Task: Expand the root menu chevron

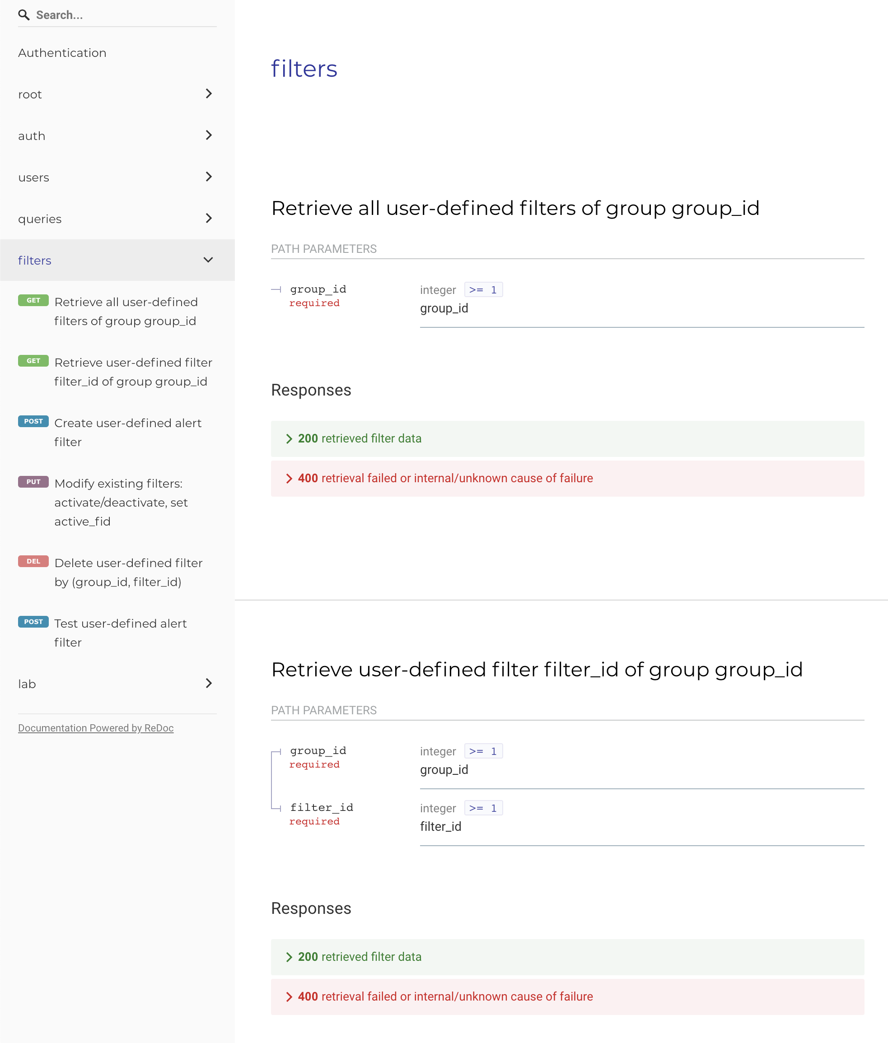Action: [208, 94]
